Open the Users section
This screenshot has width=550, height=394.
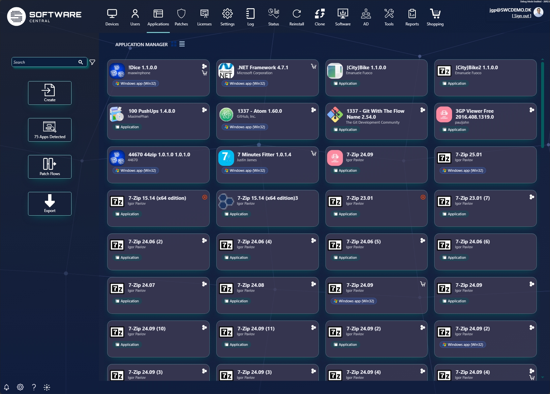point(135,17)
